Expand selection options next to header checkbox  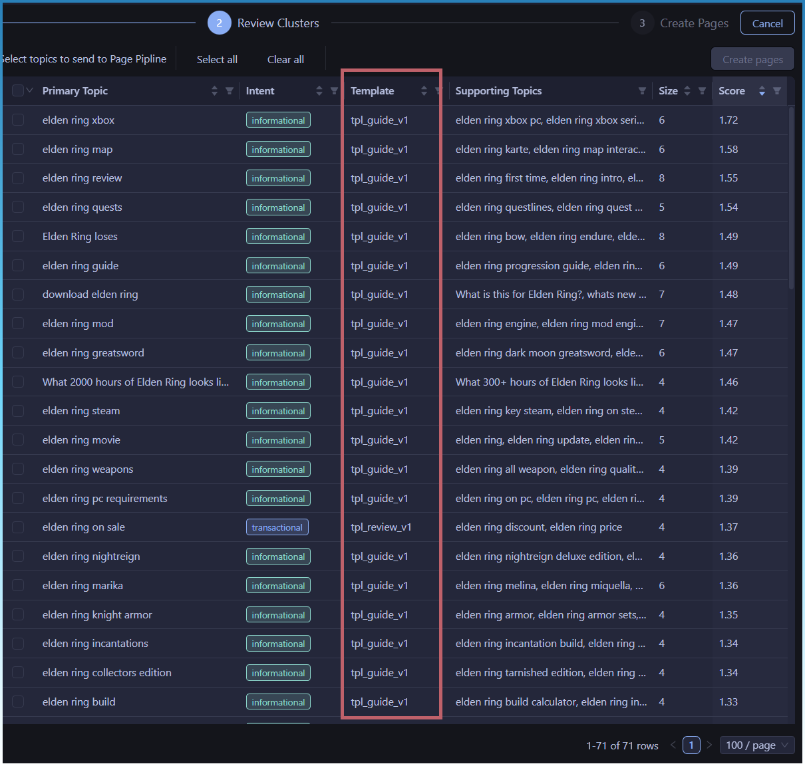point(30,91)
